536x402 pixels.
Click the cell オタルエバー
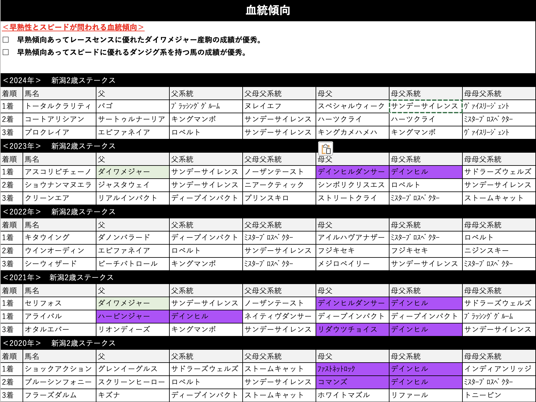(59, 330)
